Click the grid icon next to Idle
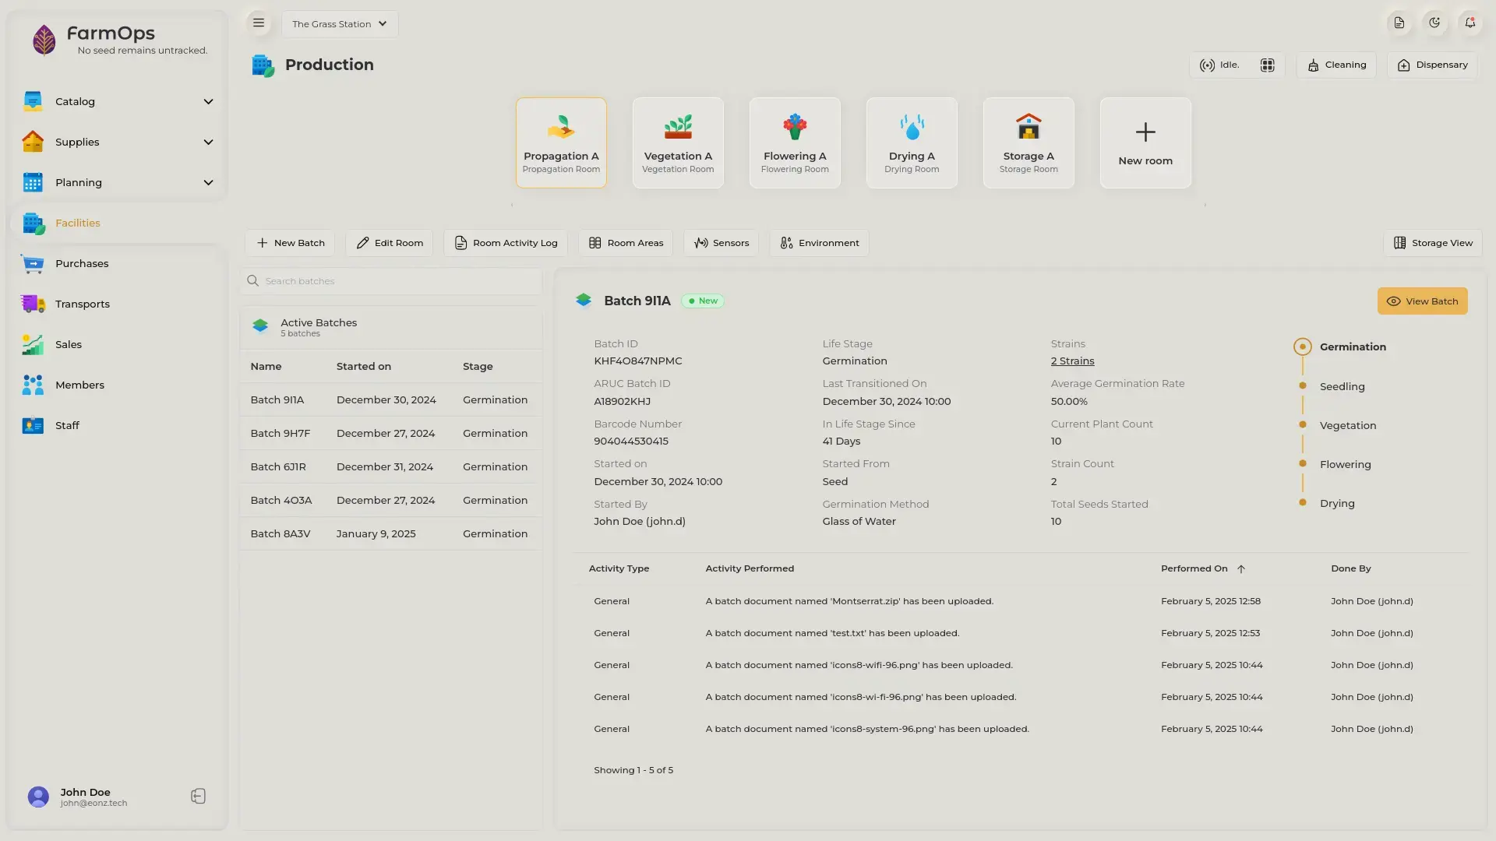 tap(1268, 65)
